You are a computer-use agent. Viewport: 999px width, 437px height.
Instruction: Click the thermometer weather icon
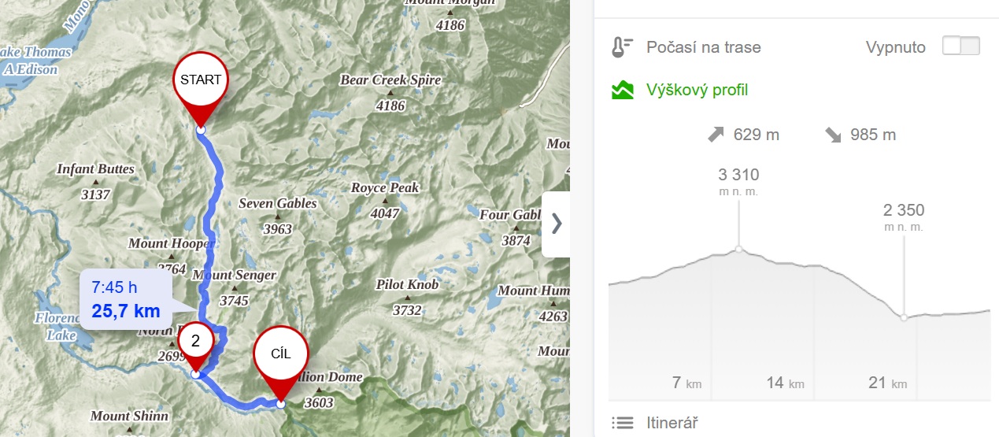pyautogui.click(x=622, y=47)
